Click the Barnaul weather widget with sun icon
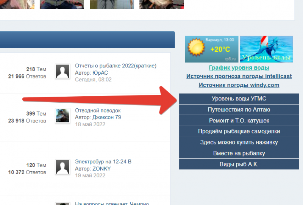303x205 pixels. click(x=211, y=49)
